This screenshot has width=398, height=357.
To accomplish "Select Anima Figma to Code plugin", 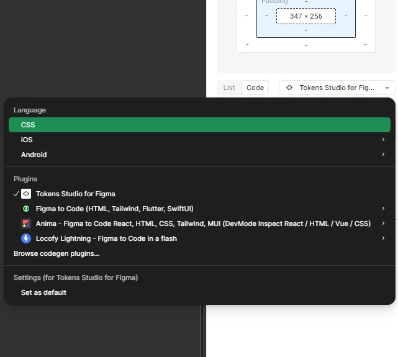I will pyautogui.click(x=199, y=224).
